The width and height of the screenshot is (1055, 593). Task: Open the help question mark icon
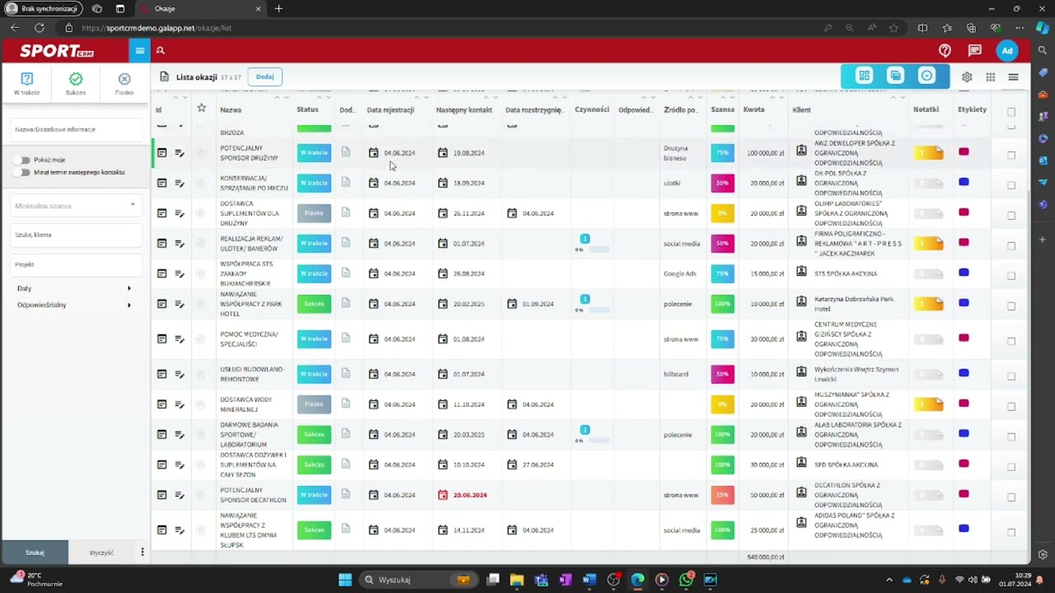pos(945,51)
